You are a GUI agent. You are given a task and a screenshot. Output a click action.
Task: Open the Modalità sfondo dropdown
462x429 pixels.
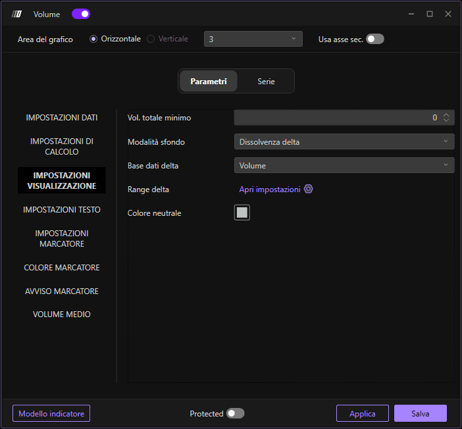click(x=344, y=141)
